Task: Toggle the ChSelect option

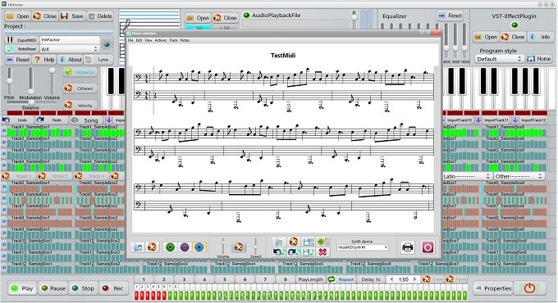Action: tap(80, 88)
